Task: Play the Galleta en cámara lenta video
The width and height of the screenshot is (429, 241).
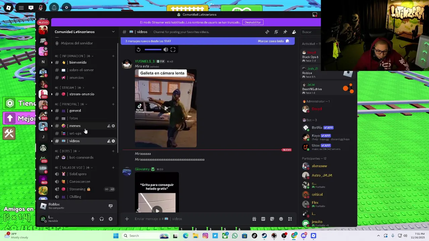Action: 166,108
